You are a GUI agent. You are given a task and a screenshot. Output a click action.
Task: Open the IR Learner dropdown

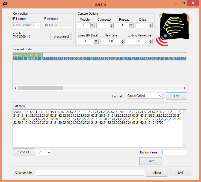27,25
